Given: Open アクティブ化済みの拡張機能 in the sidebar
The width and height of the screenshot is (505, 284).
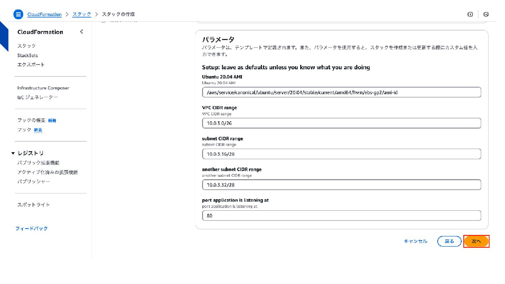Looking at the screenshot, I should pos(47,172).
